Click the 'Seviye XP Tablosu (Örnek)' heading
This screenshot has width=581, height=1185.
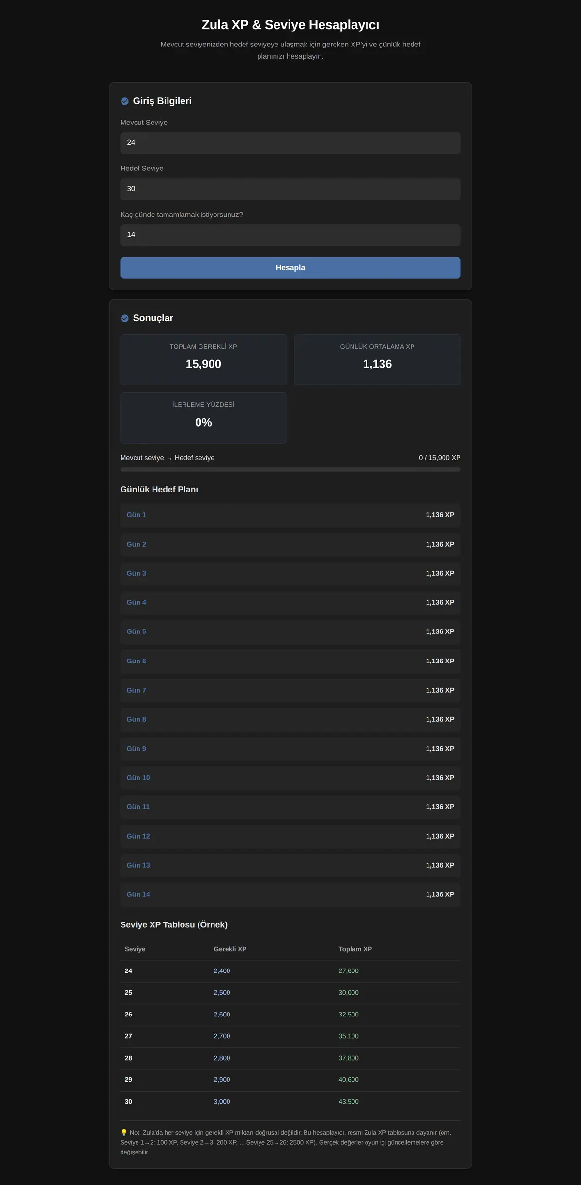(x=174, y=925)
